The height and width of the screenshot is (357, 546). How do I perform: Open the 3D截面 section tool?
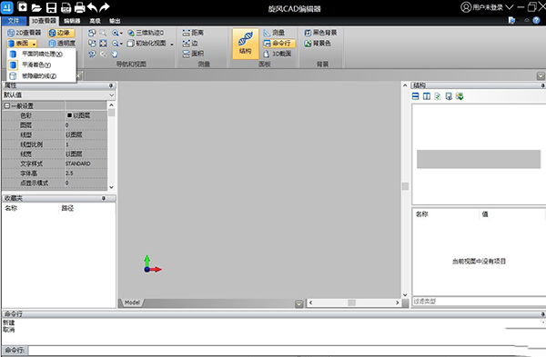(x=278, y=54)
